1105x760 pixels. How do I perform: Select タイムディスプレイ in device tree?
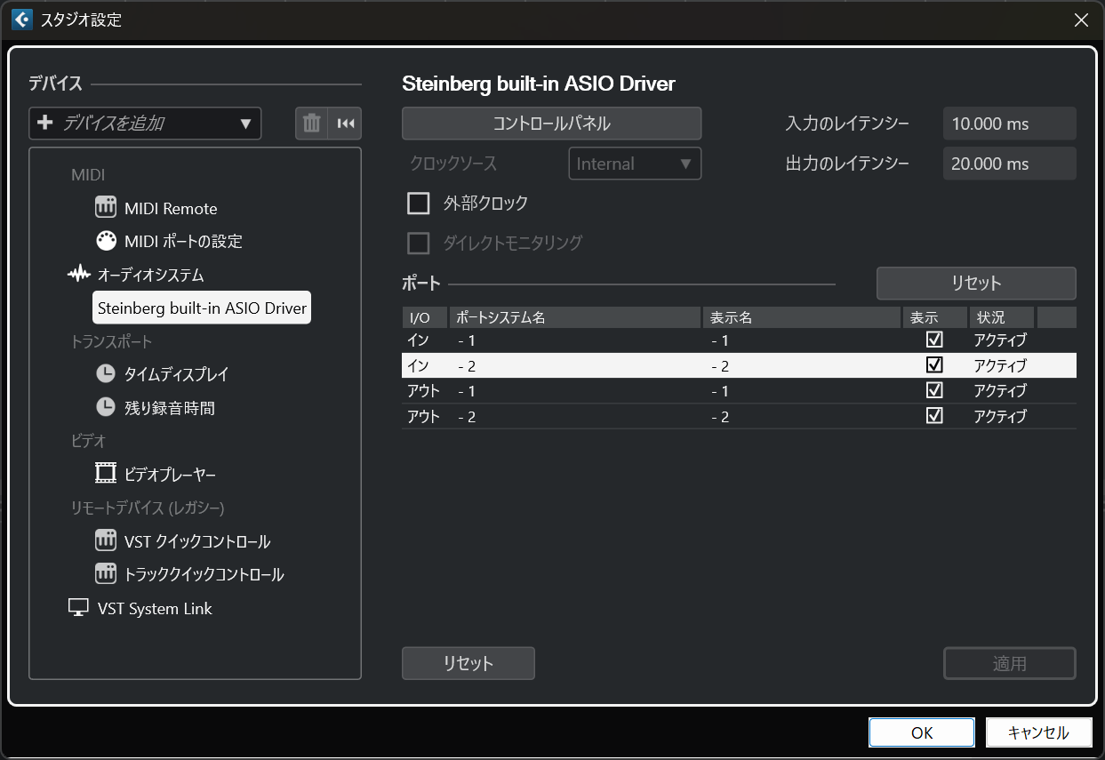[176, 374]
